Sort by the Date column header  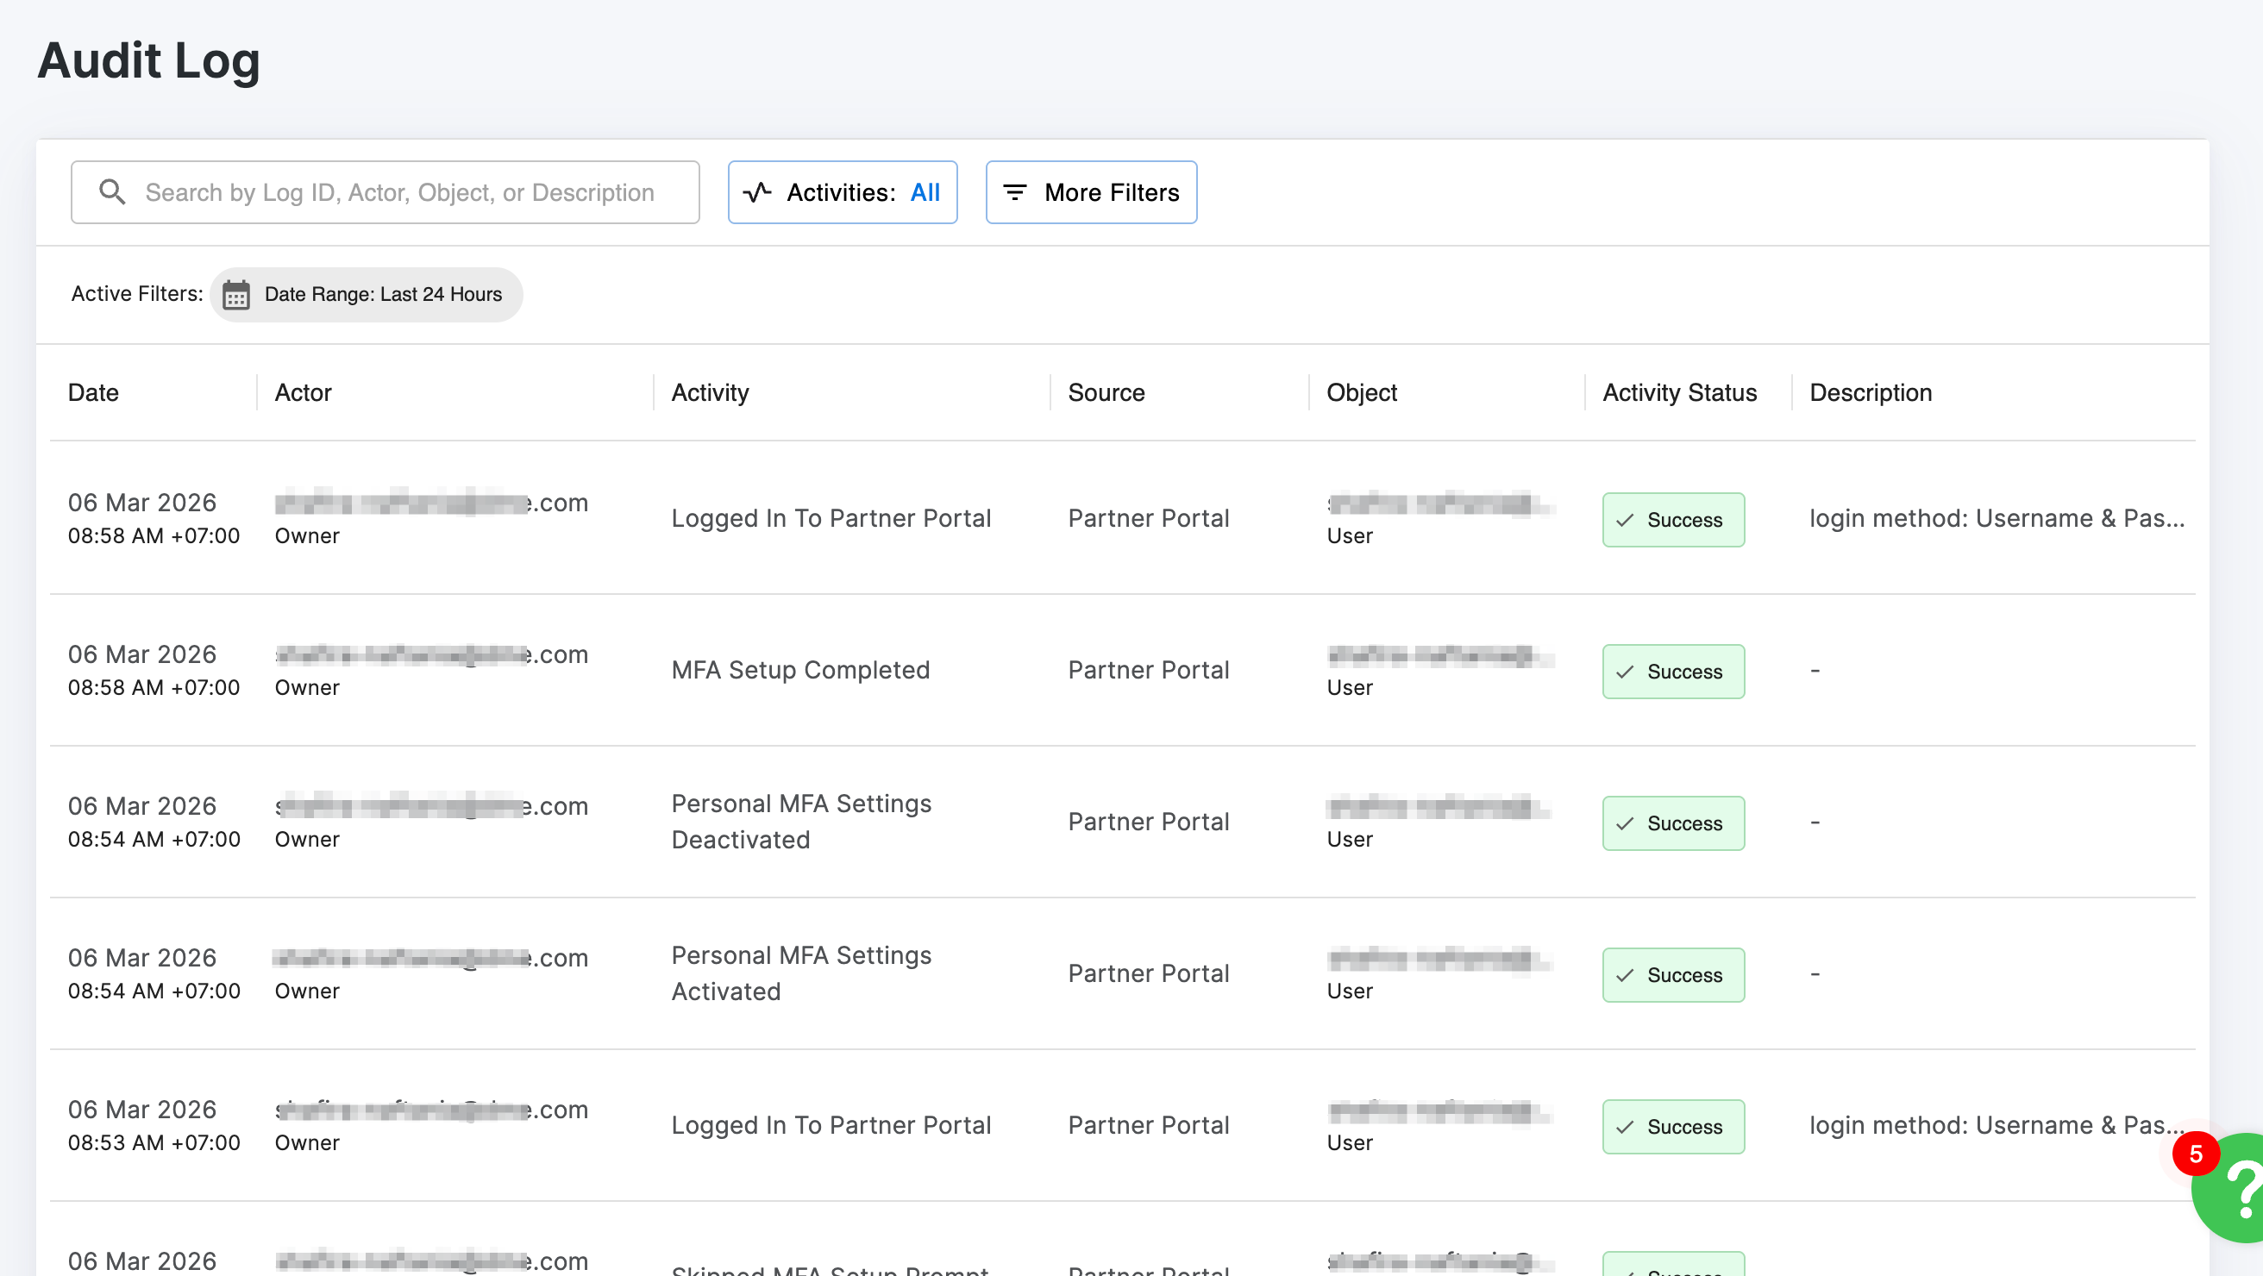pyautogui.click(x=93, y=392)
